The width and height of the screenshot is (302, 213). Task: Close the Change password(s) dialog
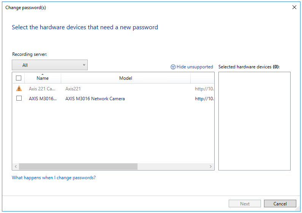(294, 7)
